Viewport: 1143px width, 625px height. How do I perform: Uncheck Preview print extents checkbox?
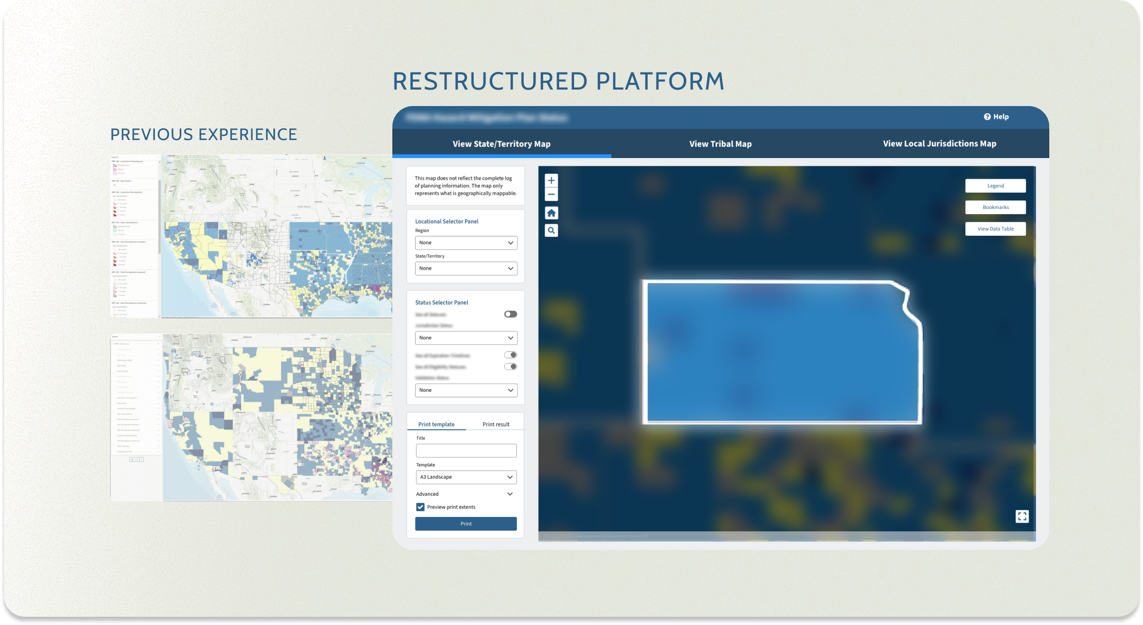[x=421, y=507]
